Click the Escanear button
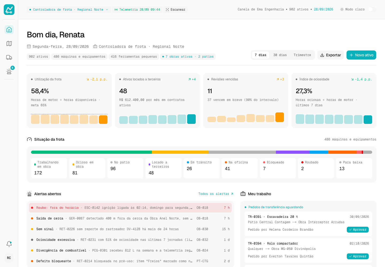 175,10
